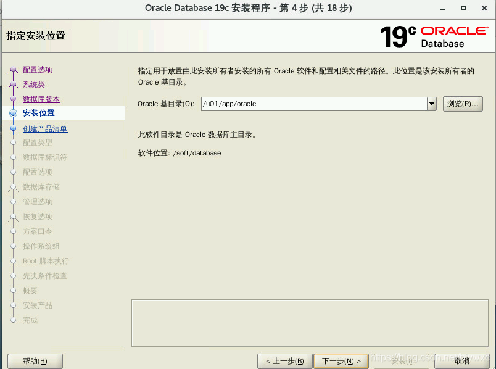Minimize the Oracle installer window
The width and height of the screenshot is (496, 369).
[442, 9]
